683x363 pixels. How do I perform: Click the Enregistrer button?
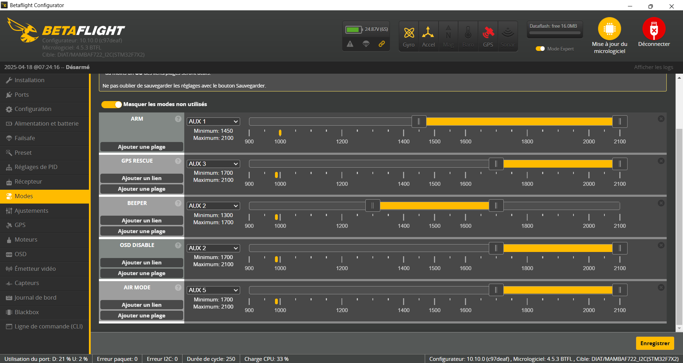[x=655, y=343]
